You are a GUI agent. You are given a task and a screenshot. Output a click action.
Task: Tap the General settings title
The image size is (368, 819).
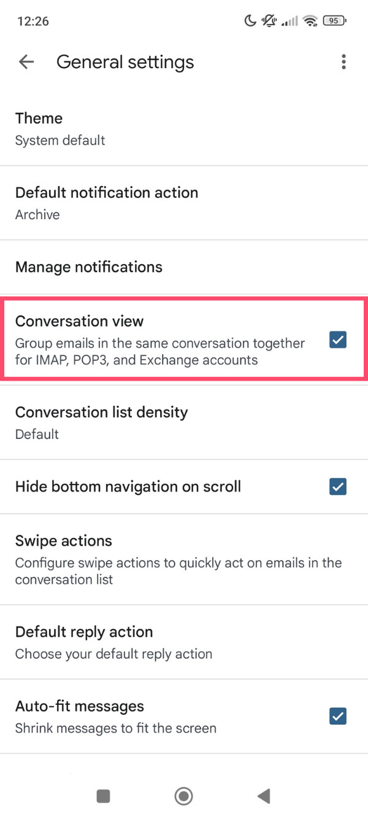pyautogui.click(x=125, y=61)
